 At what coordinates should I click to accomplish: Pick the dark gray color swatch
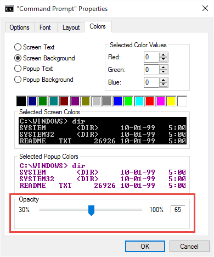click(x=107, y=101)
